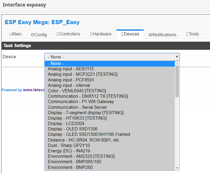Pick Environment - BMP280
Viewport: 210px width, 174px height.
[110, 167]
